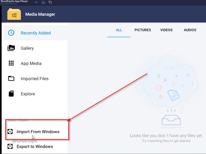Click the Media Manager title text

pos(40,14)
